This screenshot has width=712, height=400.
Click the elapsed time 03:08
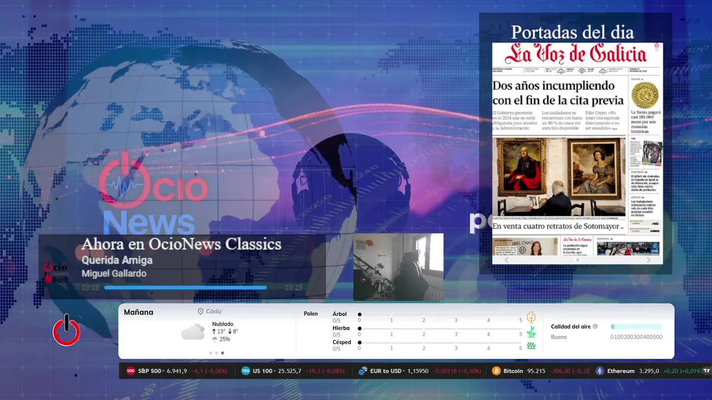(x=91, y=288)
